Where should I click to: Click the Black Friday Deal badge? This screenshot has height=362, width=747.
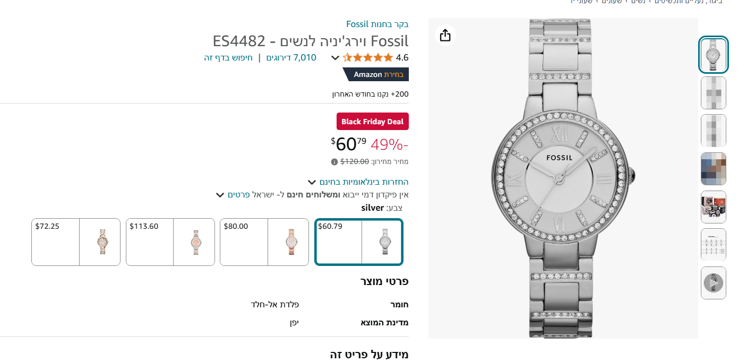click(x=372, y=122)
